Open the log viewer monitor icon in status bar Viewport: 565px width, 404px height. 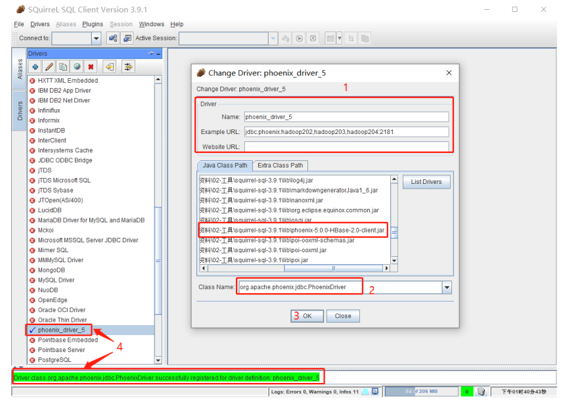coord(375,392)
